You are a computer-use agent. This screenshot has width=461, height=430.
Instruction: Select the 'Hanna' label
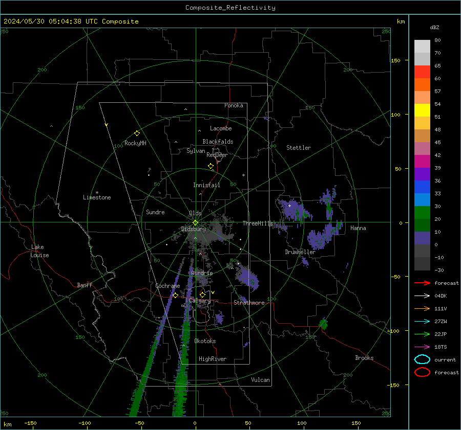[358, 228]
